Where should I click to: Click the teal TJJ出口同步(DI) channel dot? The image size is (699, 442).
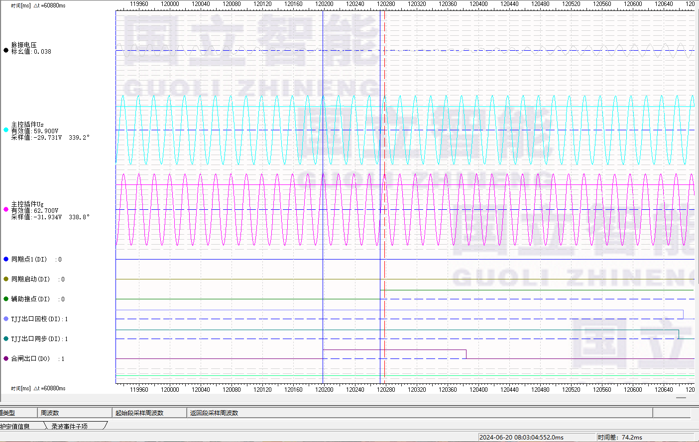[6, 339]
